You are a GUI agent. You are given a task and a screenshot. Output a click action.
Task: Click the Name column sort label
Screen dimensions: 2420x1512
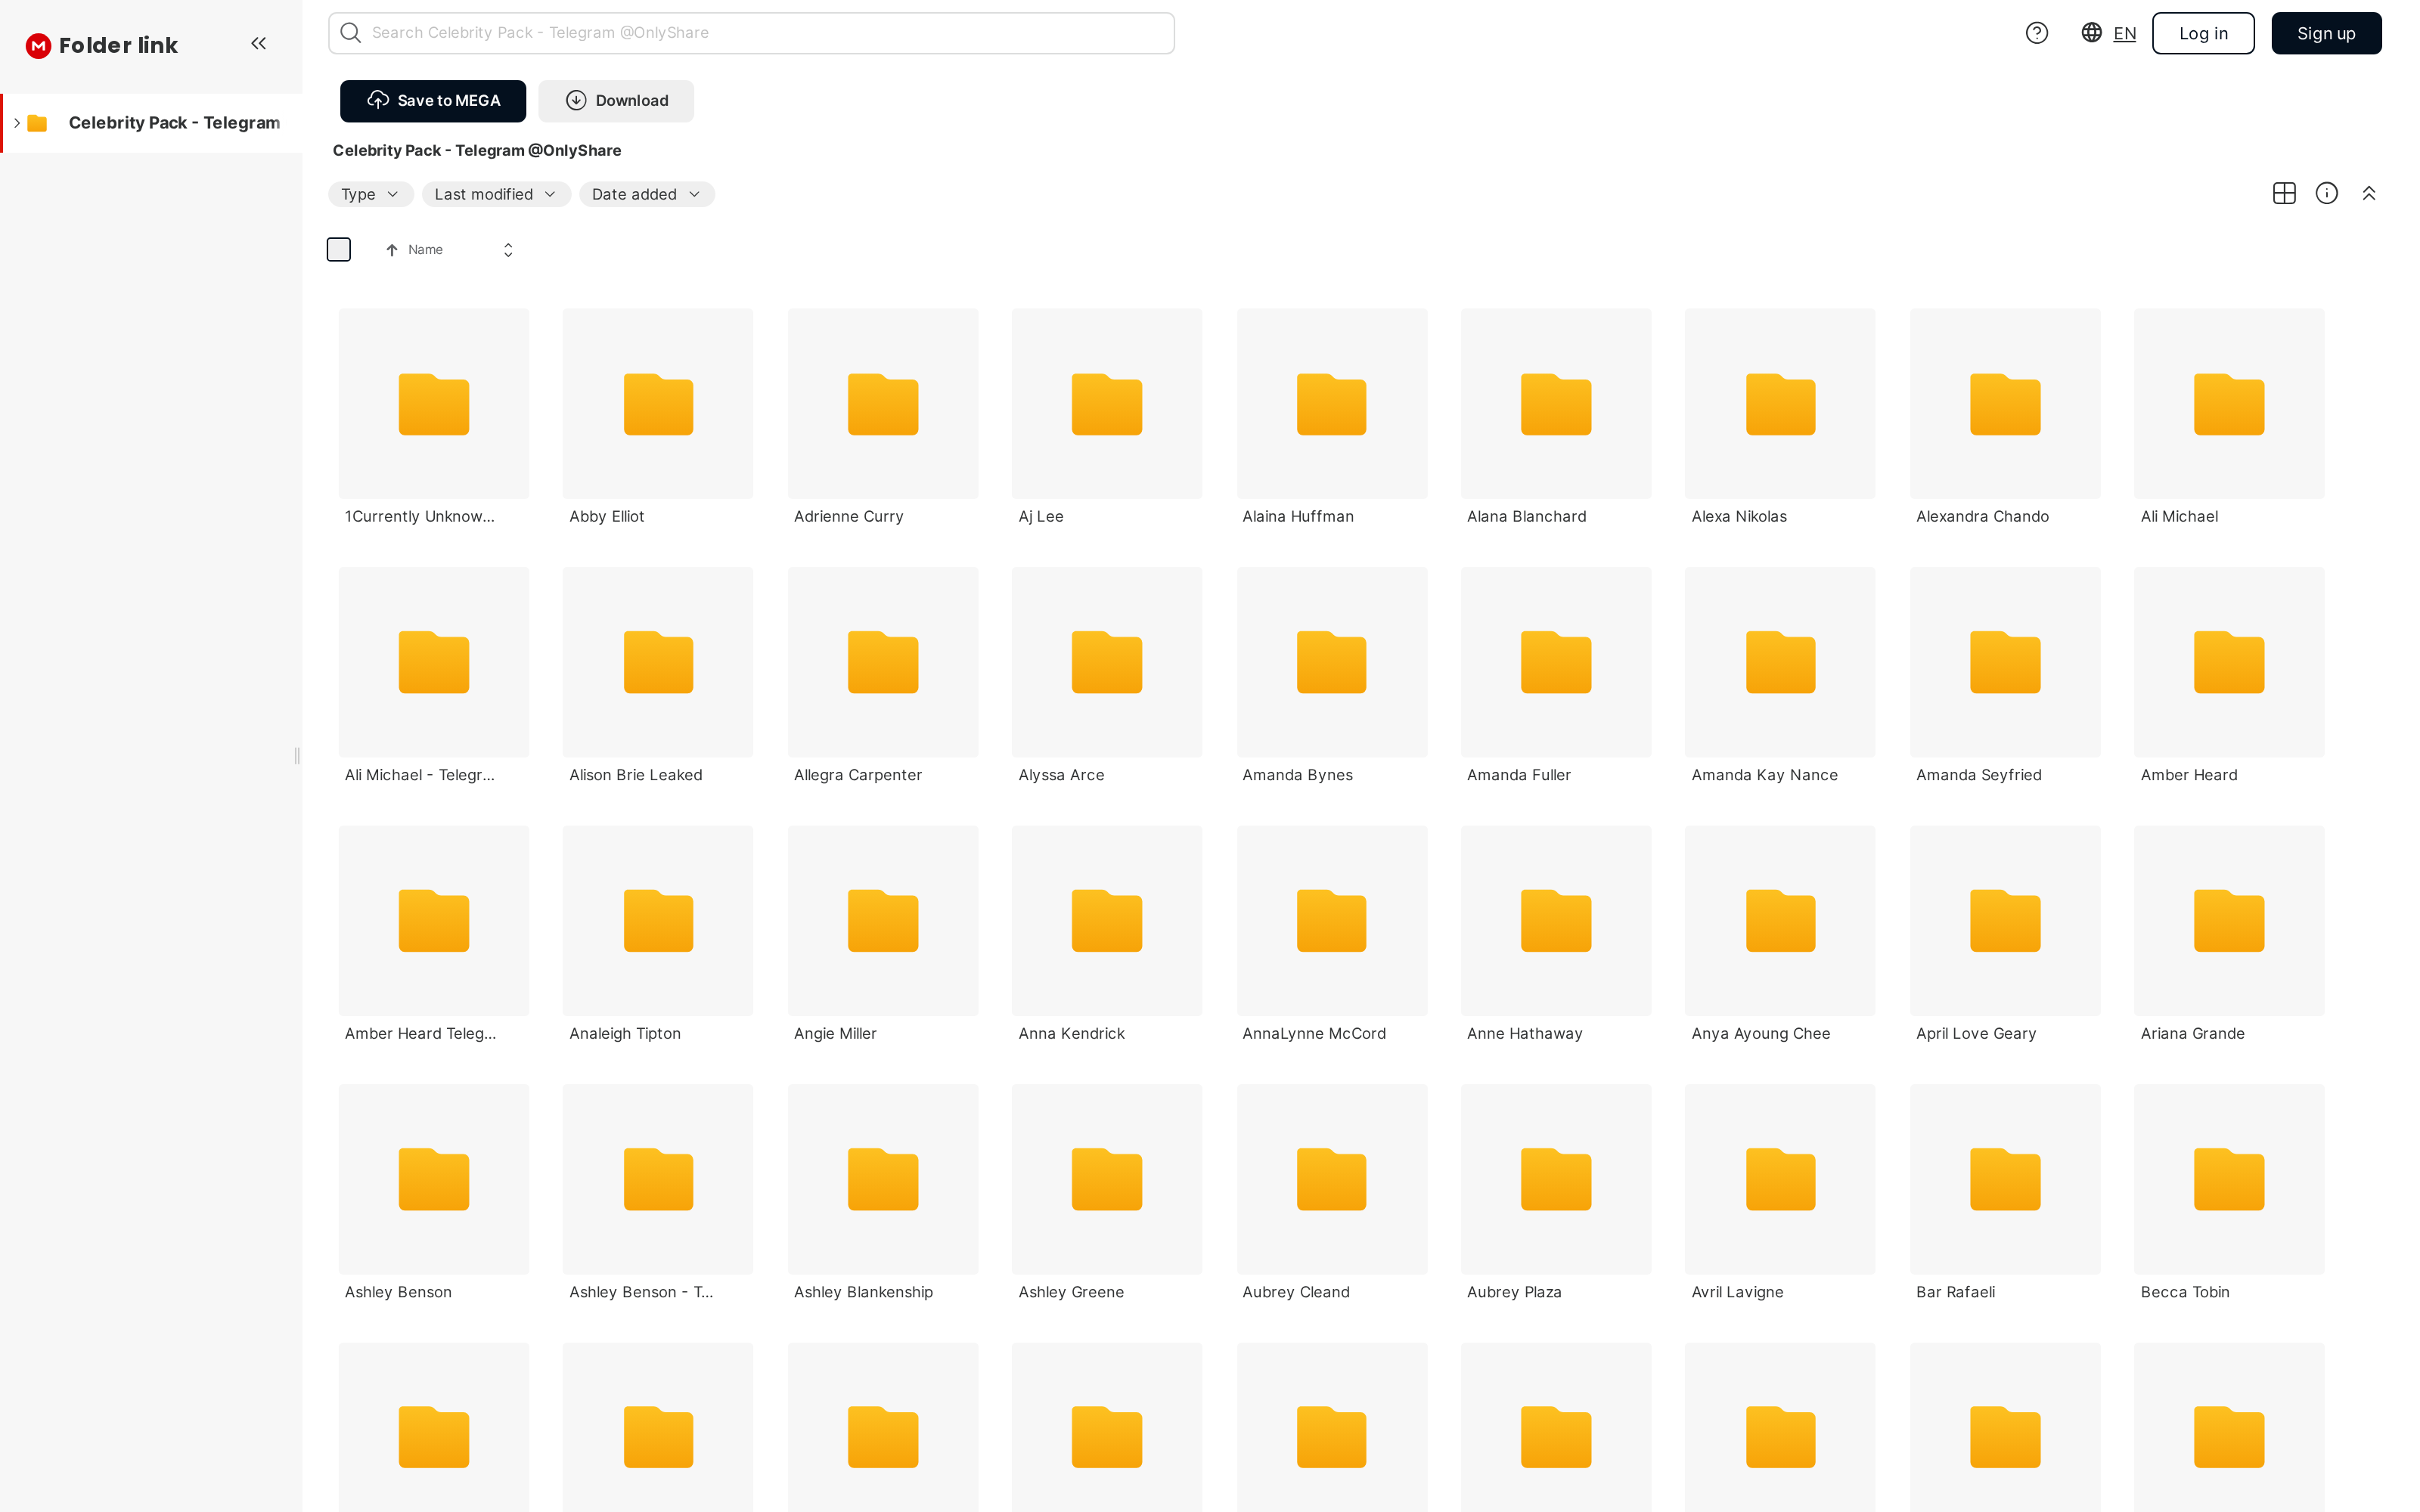[425, 250]
